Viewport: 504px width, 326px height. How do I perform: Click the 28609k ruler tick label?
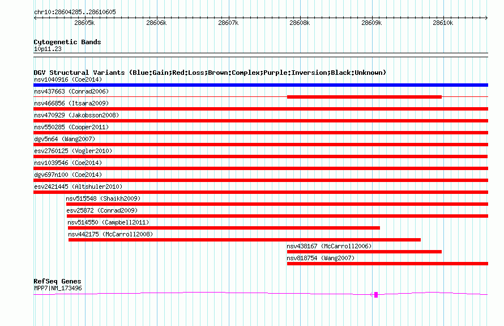[371, 23]
